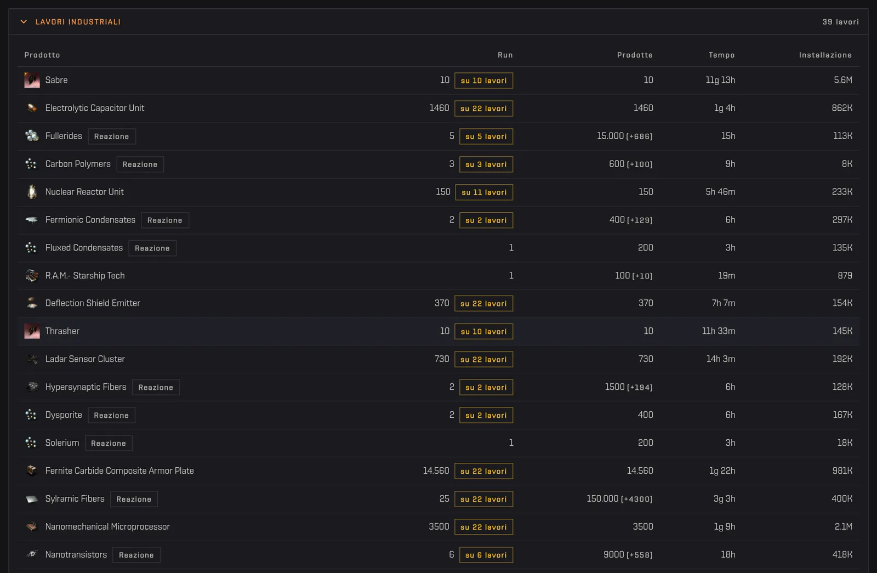The image size is (877, 573).
Task: Click the Sylramic Fibers icon
Action: tap(32, 499)
